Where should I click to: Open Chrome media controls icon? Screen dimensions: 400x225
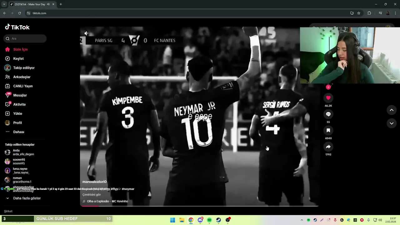(380, 13)
